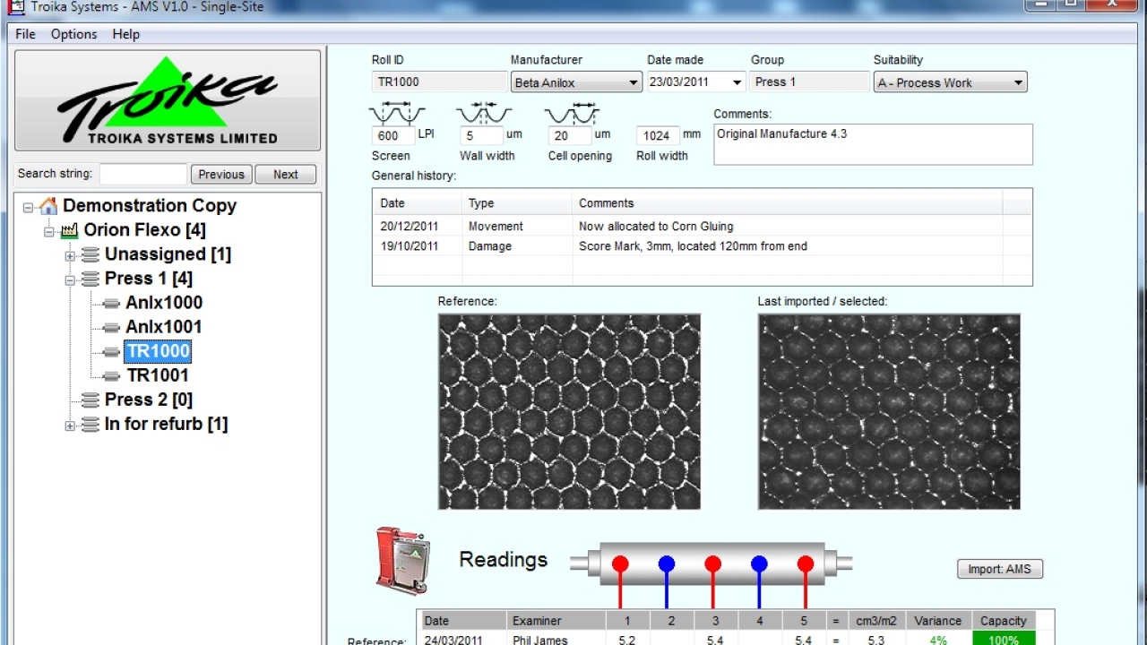The width and height of the screenshot is (1147, 645).
Task: Open the Options menu
Action: [x=73, y=34]
